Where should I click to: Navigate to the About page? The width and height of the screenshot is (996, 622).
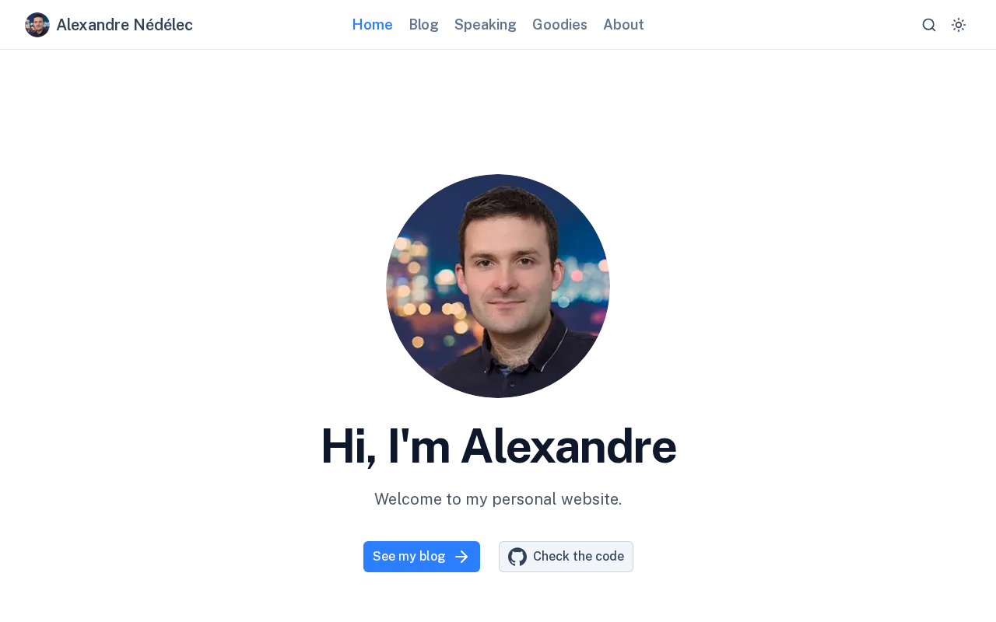coord(623,25)
